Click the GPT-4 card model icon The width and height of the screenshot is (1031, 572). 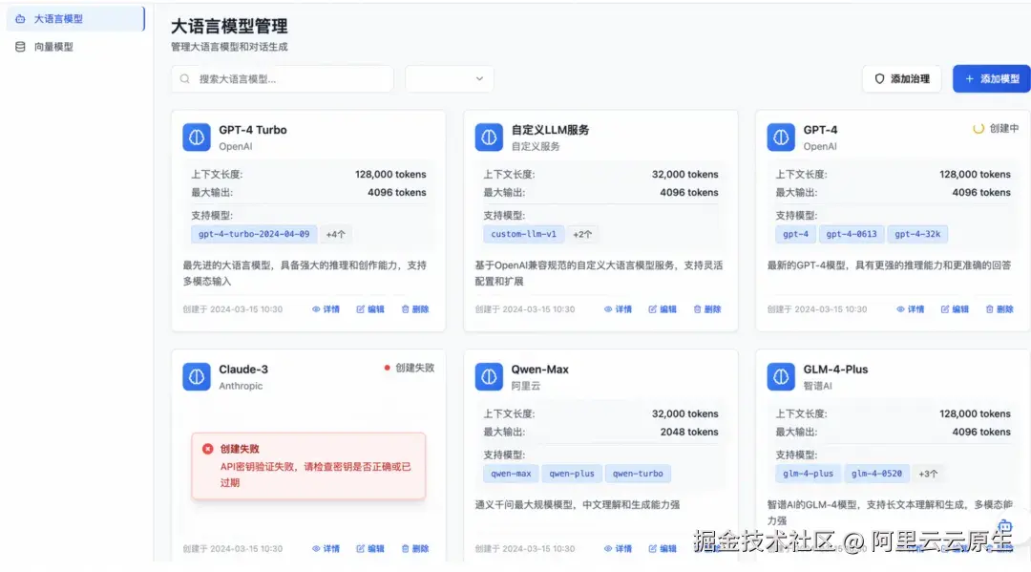[x=781, y=138]
